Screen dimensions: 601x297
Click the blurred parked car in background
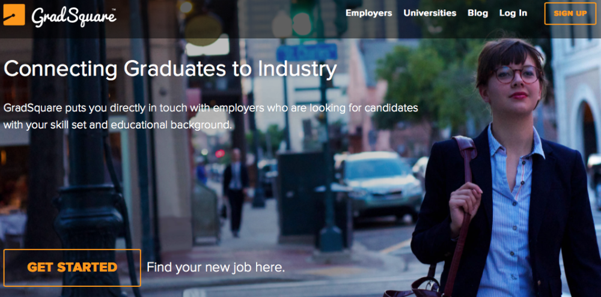click(x=382, y=183)
